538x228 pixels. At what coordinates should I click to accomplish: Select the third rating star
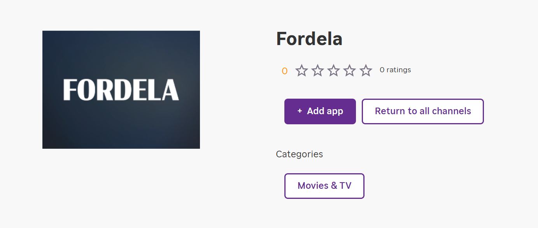[x=334, y=71]
